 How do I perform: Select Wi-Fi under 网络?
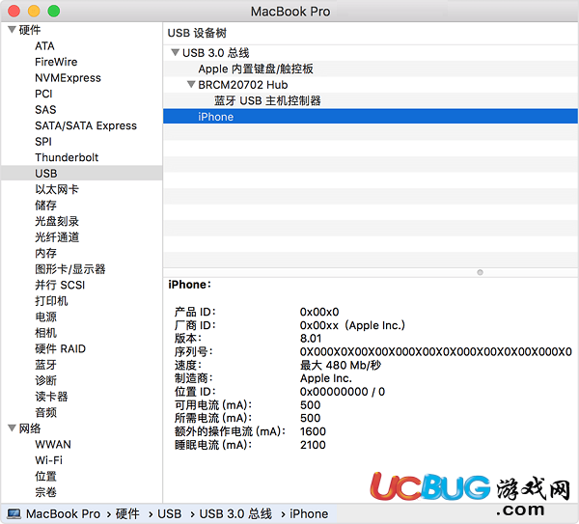[x=49, y=460]
